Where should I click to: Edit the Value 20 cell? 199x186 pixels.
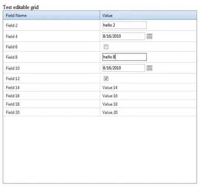pyautogui.click(x=110, y=112)
